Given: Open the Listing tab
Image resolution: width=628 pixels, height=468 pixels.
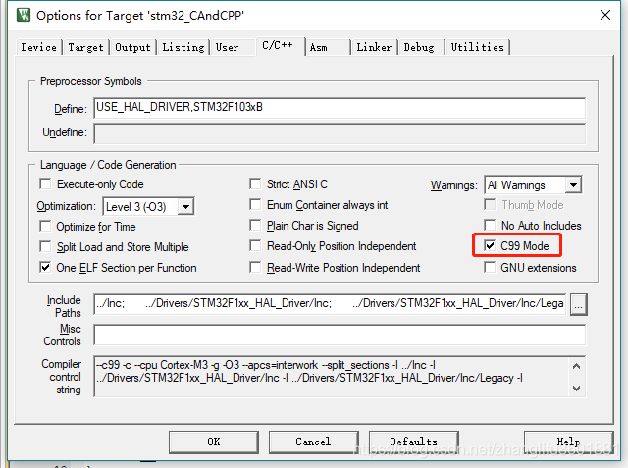Looking at the screenshot, I should [183, 47].
